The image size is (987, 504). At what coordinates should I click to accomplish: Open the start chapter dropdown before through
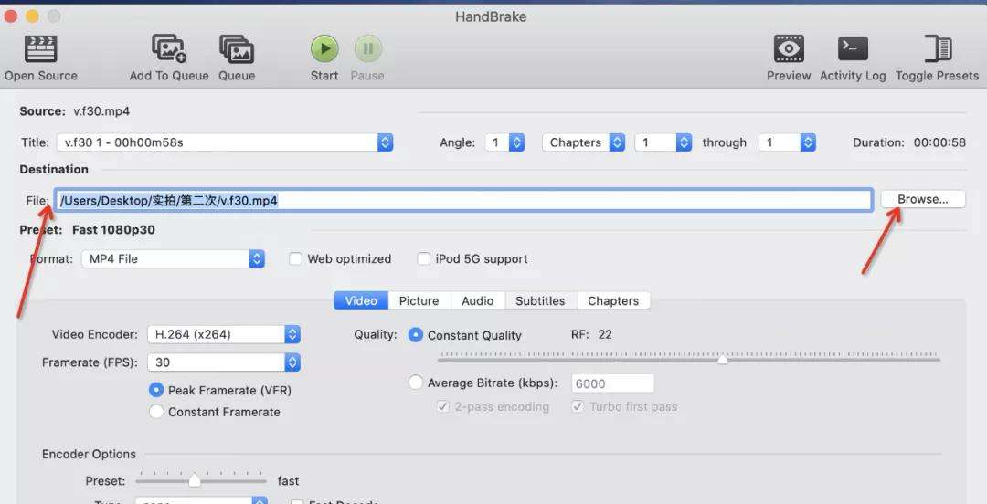[663, 142]
